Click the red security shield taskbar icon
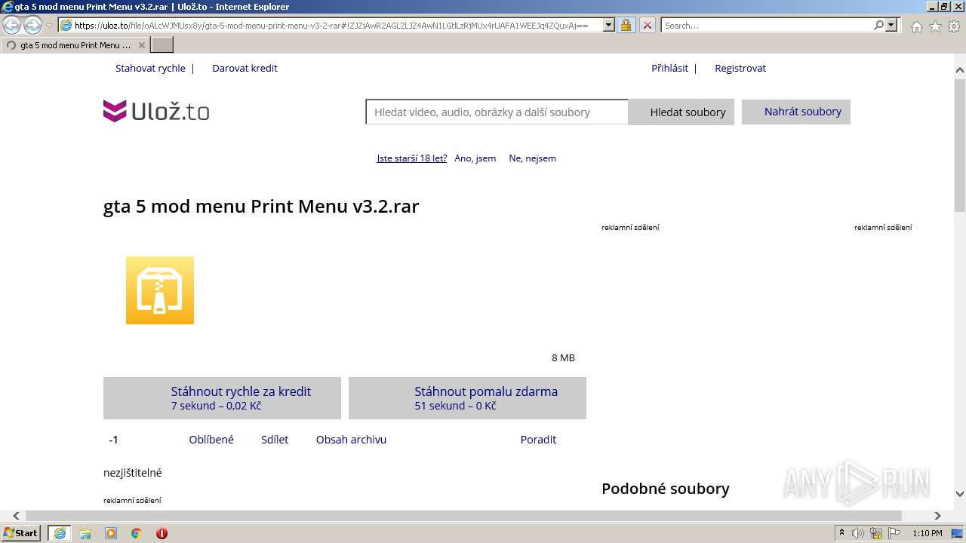This screenshot has height=543, width=966. pyautogui.click(x=162, y=533)
